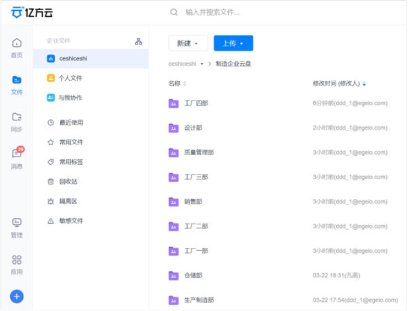
Task: Click the 回收站 trash icon
Action: 51,182
